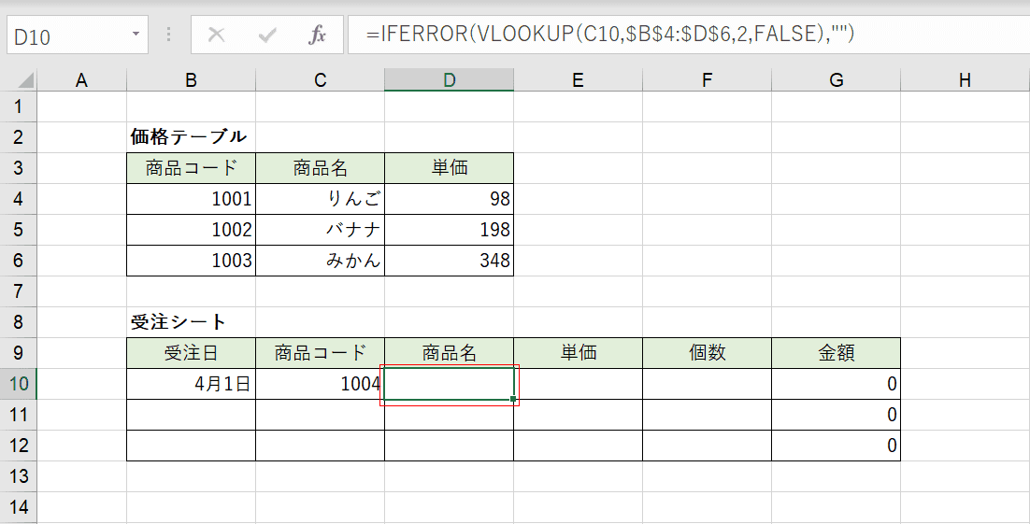Click the 商品名 header in price table
This screenshot has width=1030, height=524.
click(320, 167)
